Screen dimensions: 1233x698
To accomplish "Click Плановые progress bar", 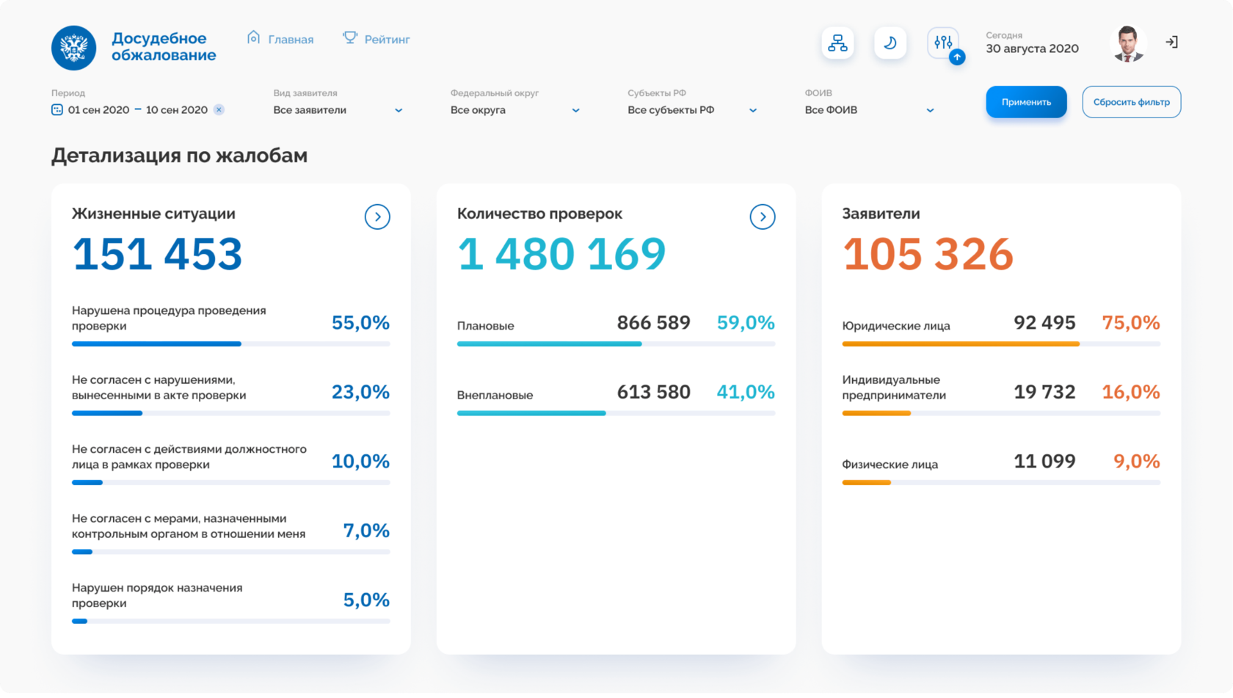I will point(616,344).
